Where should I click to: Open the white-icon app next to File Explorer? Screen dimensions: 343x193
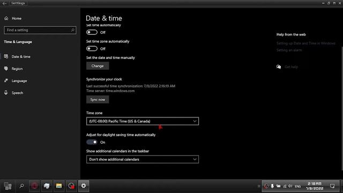point(47,186)
